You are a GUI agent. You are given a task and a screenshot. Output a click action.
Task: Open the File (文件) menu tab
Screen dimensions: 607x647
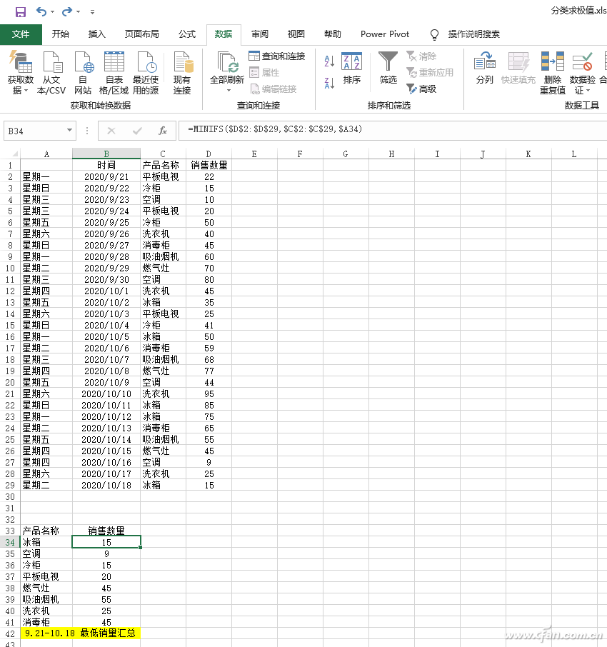(x=21, y=34)
